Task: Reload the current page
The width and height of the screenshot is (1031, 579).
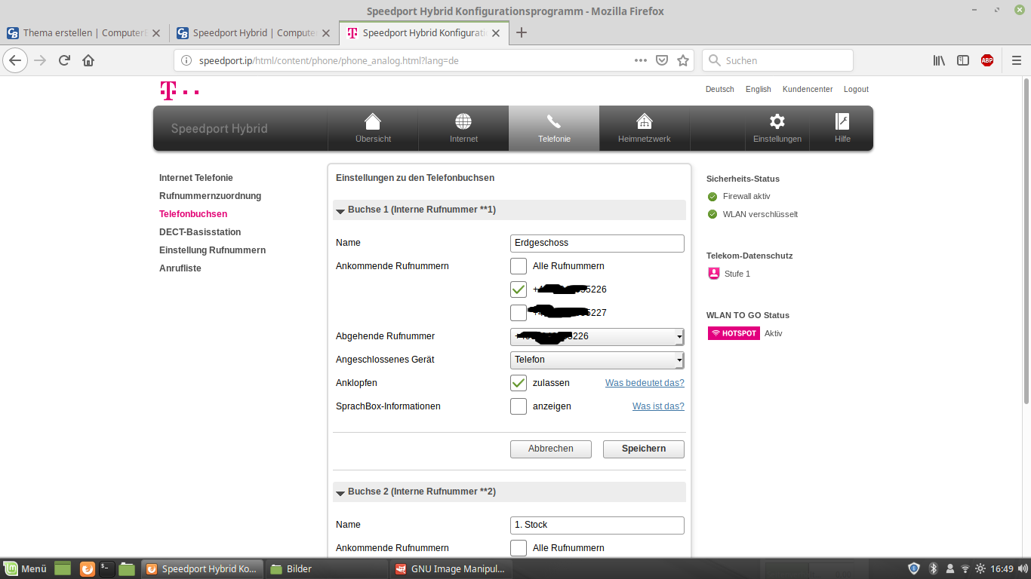Action: click(x=65, y=60)
